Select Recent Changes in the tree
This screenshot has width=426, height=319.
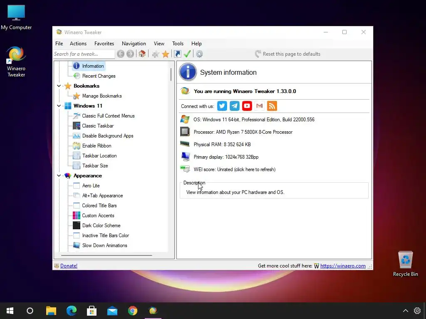coord(99,76)
